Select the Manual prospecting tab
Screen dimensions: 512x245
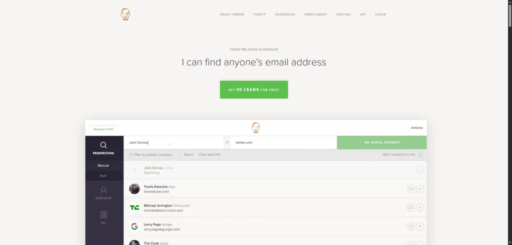coord(103,165)
